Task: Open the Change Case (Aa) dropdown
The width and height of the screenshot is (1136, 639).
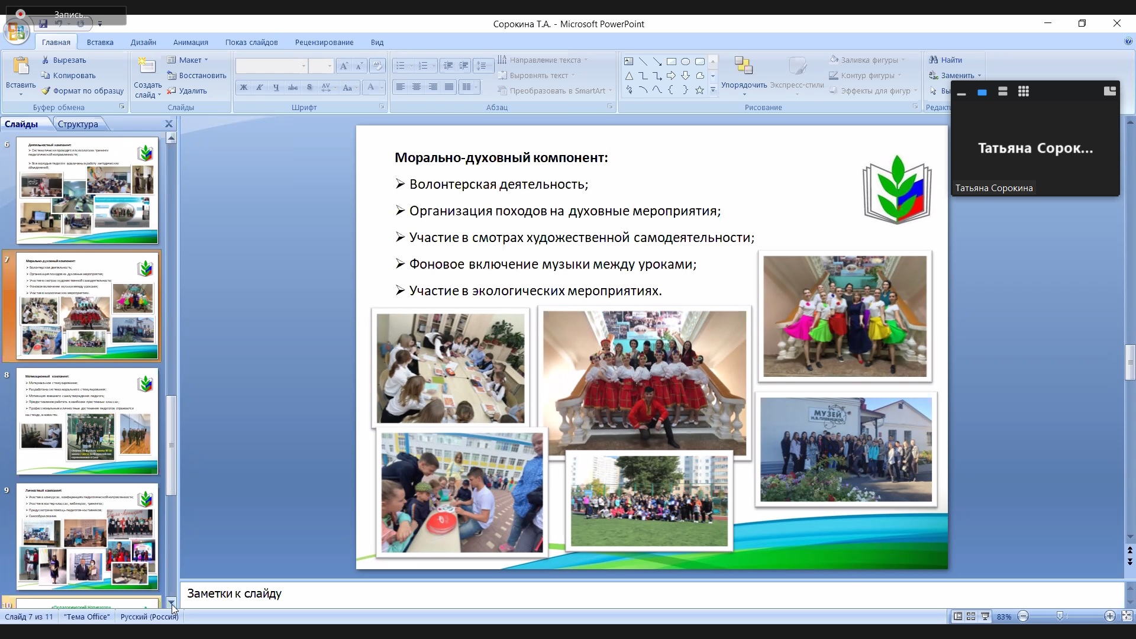Action: coord(348,87)
